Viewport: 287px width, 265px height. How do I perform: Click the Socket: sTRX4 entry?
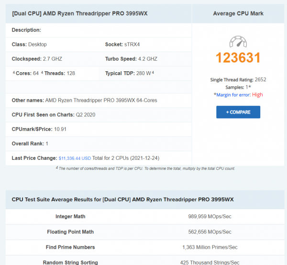coord(122,44)
